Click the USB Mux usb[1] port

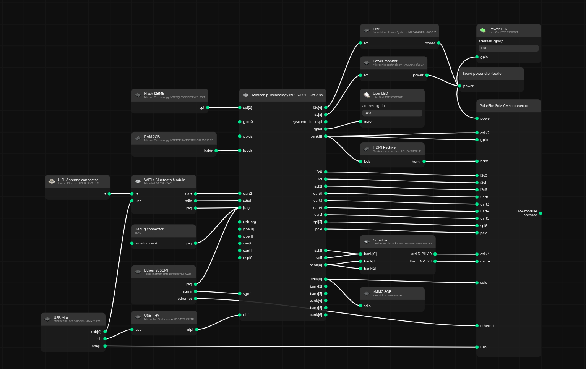click(x=105, y=346)
